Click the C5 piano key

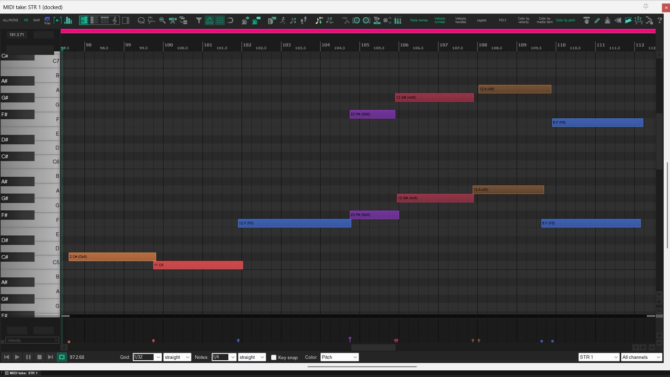[x=48, y=263]
